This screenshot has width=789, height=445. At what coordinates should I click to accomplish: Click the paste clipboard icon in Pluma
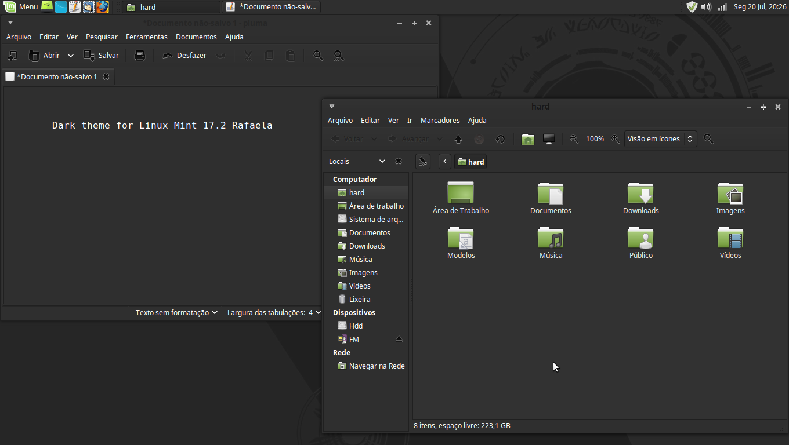[x=291, y=56]
